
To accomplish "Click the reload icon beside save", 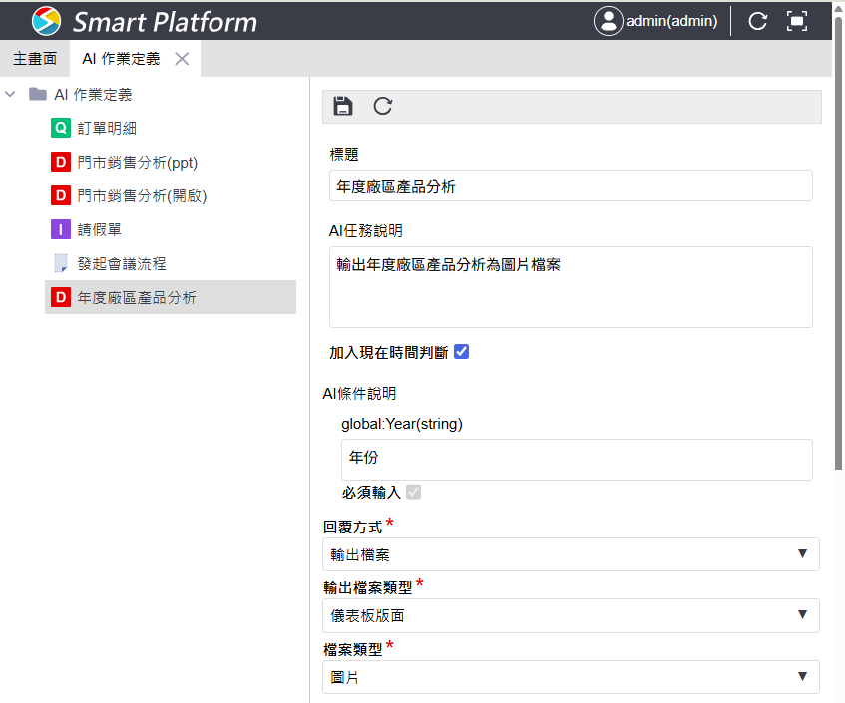I will tap(383, 107).
